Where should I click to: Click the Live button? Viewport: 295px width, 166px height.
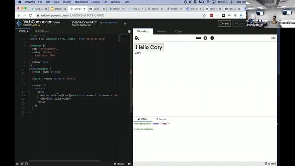click(239, 24)
